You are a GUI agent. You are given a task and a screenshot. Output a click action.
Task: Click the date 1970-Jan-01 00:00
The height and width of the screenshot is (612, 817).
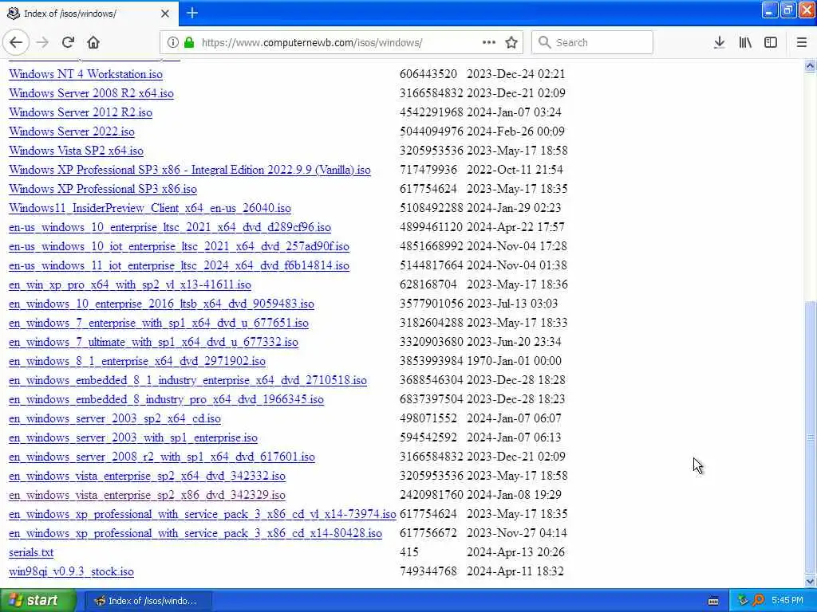515,361
